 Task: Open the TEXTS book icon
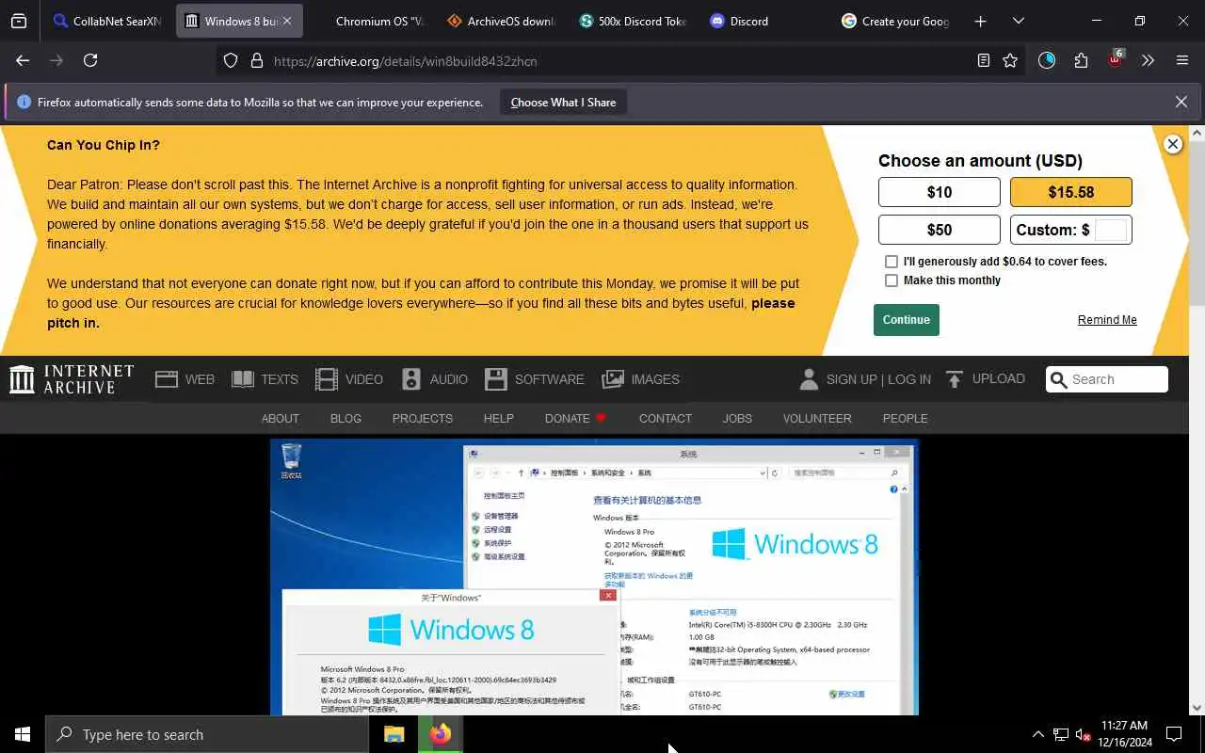coord(243,379)
